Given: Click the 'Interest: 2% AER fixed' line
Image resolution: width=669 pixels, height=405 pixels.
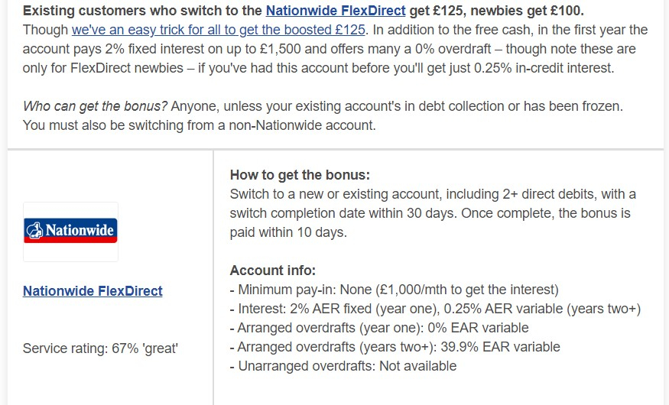Looking at the screenshot, I should 435,309.
